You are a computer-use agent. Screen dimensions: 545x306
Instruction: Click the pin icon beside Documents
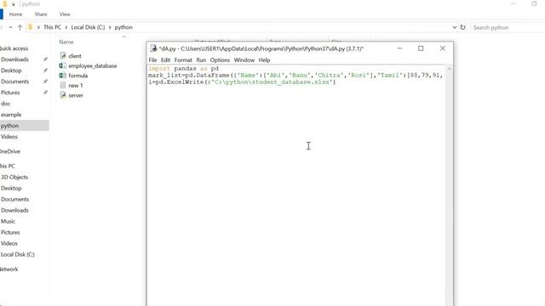pos(45,82)
